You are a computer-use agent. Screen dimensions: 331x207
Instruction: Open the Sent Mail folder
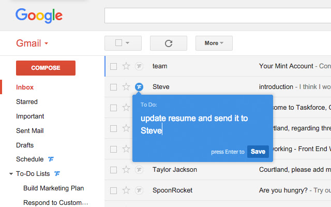(30, 131)
